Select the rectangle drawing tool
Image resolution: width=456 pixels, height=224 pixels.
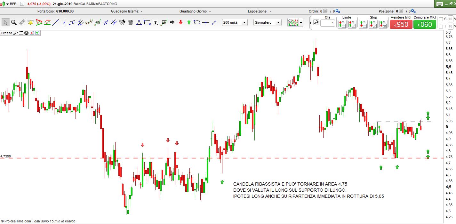coord(147,22)
